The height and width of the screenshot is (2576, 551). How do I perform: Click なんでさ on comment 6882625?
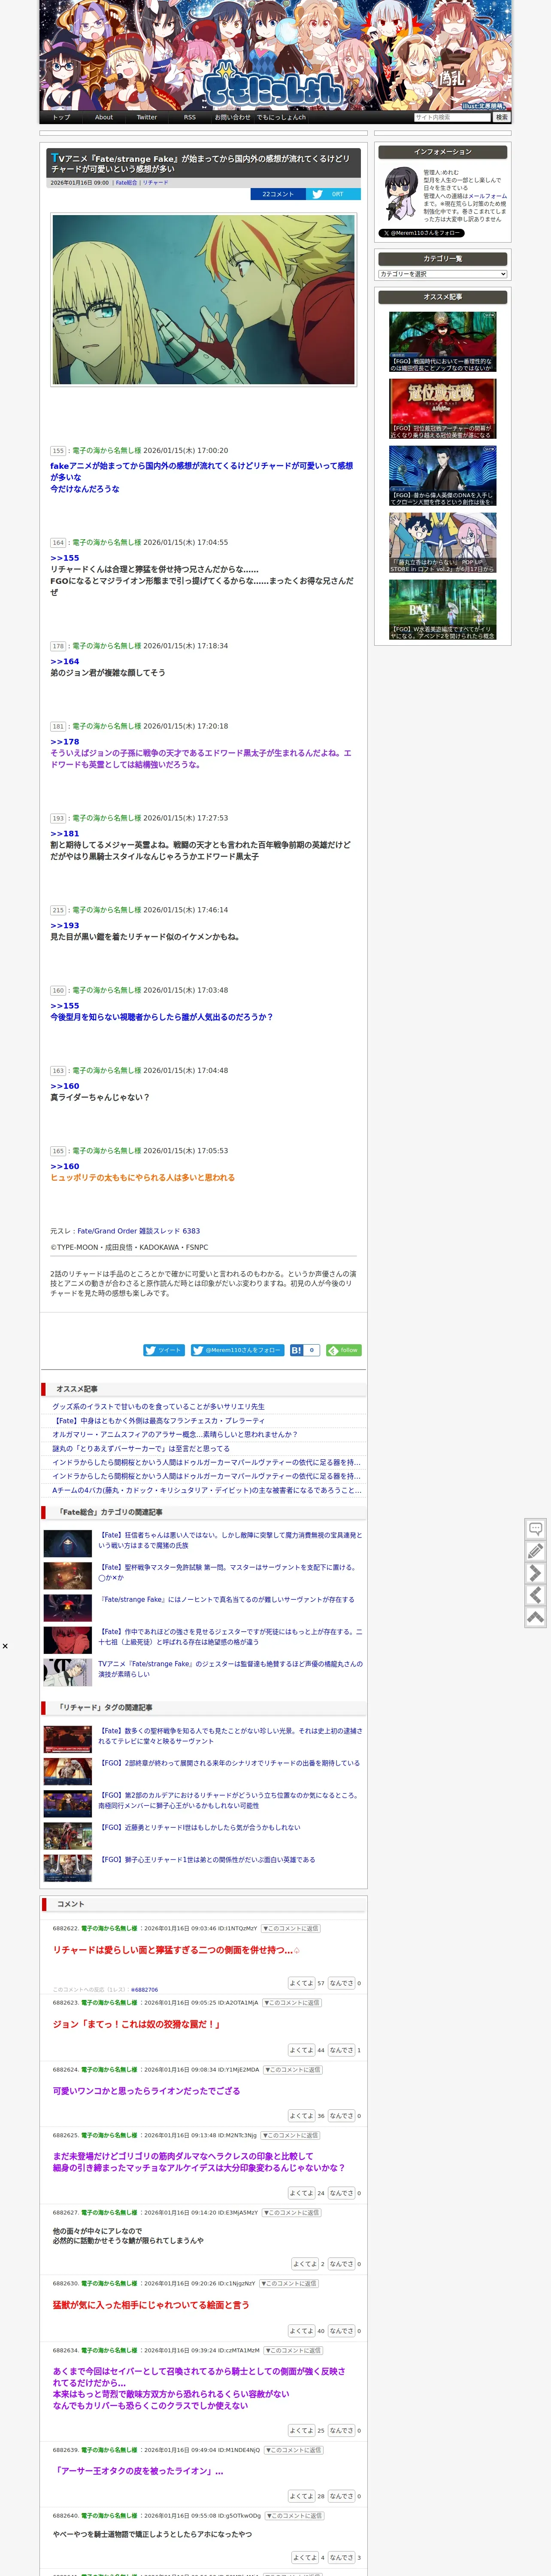point(341,2193)
